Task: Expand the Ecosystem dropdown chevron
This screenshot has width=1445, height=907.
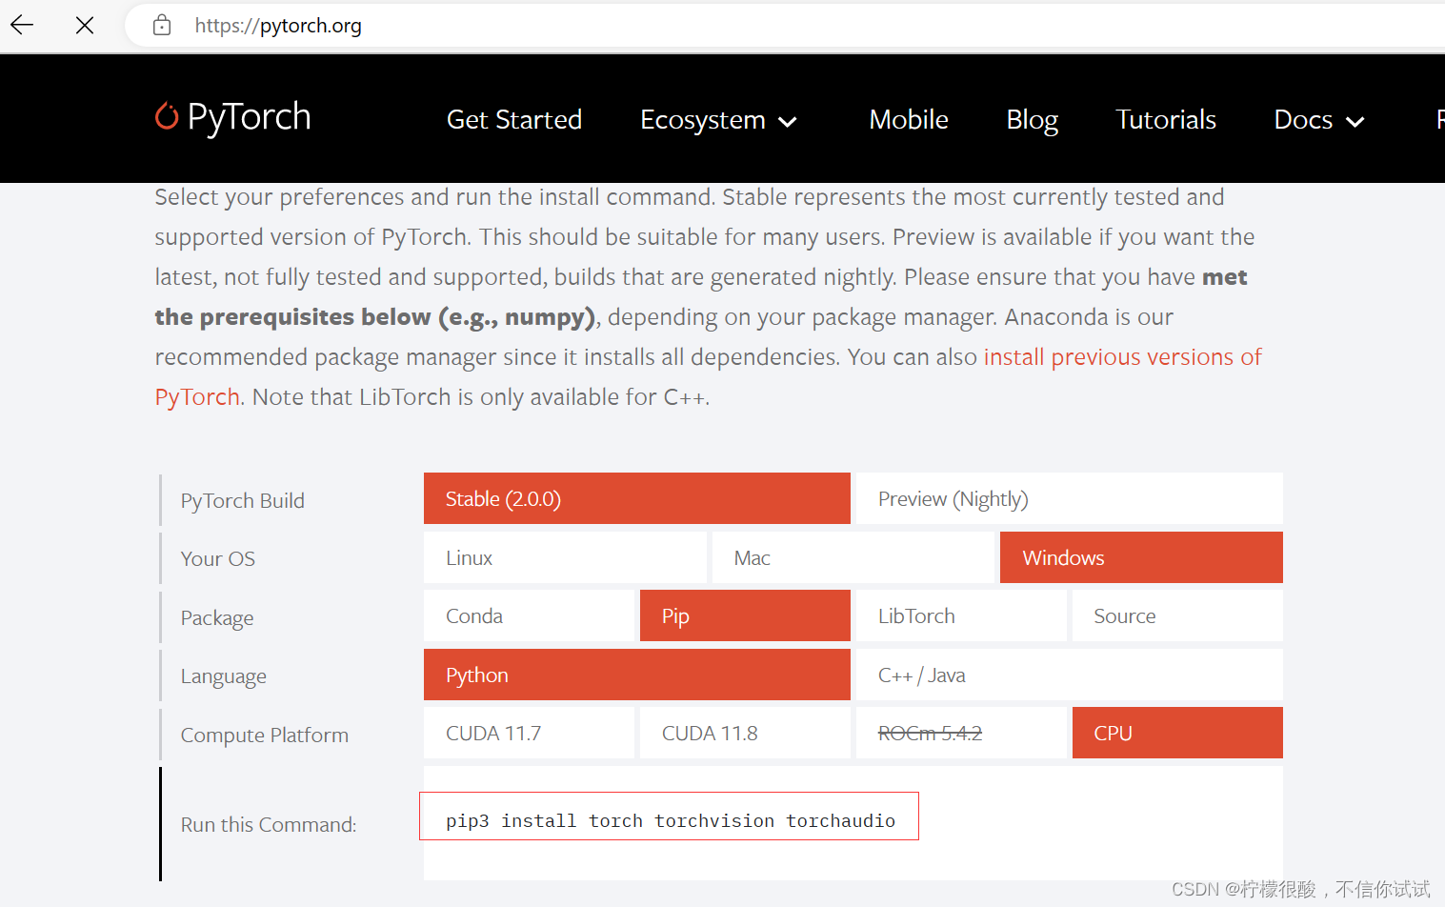Action: click(788, 122)
